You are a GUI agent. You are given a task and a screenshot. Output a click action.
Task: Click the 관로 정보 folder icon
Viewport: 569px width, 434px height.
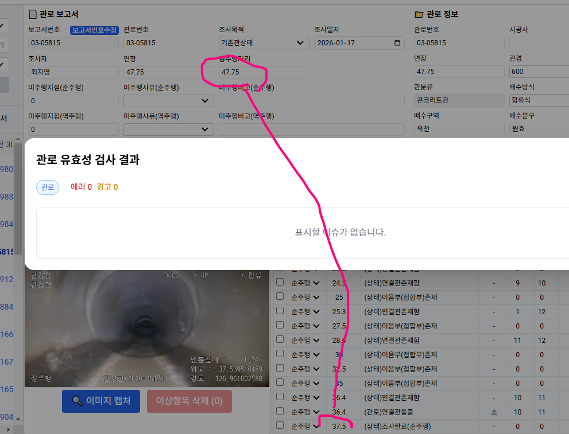coord(419,14)
